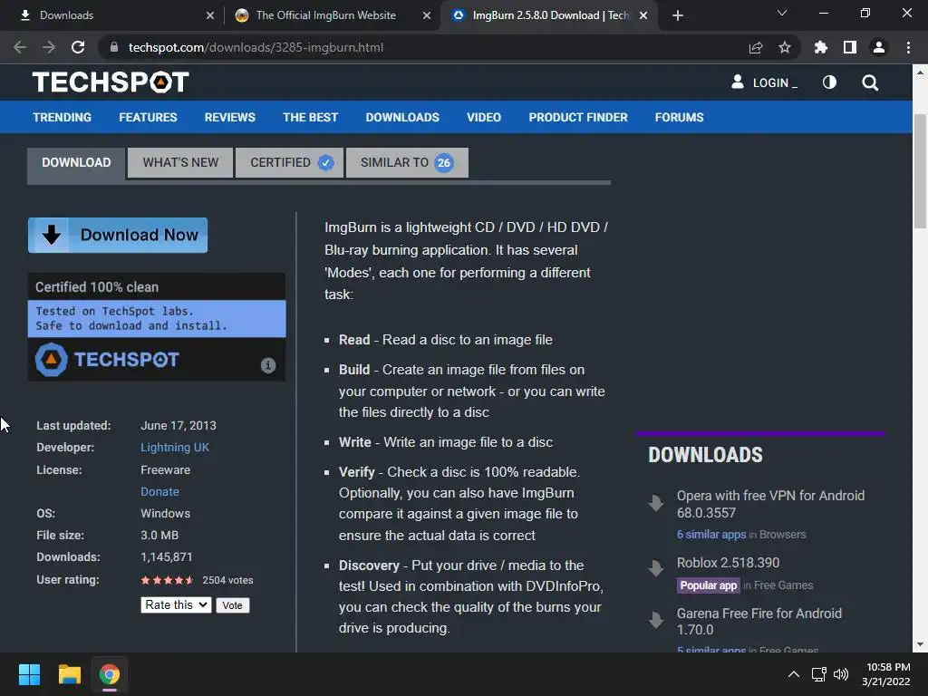Select the WHAT'S NEW tab
This screenshot has height=696, width=928.
click(x=180, y=163)
